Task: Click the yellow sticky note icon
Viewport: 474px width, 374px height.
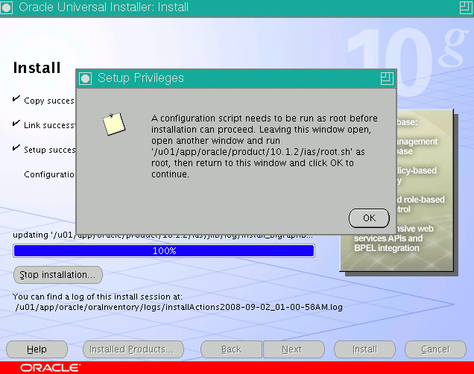Action: pos(114,124)
